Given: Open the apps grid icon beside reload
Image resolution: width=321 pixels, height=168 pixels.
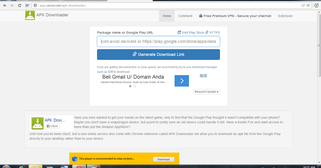Looking at the screenshot, I should 27,5.
